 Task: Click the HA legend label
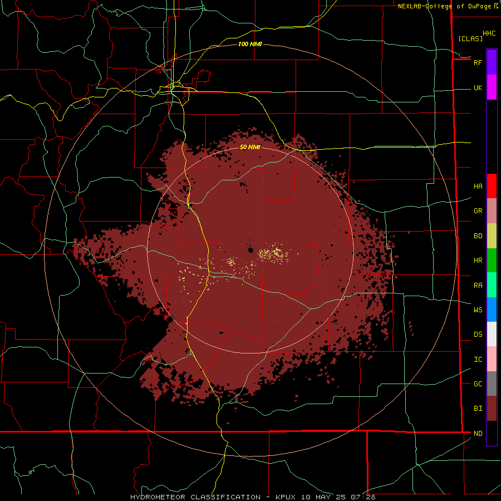478,186
